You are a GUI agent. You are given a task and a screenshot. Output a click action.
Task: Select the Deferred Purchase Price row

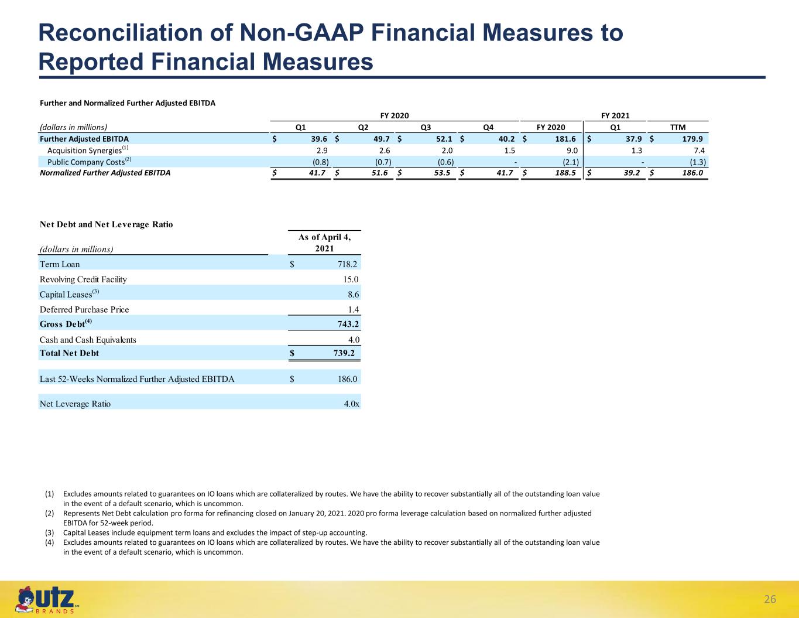pyautogui.click(x=199, y=309)
